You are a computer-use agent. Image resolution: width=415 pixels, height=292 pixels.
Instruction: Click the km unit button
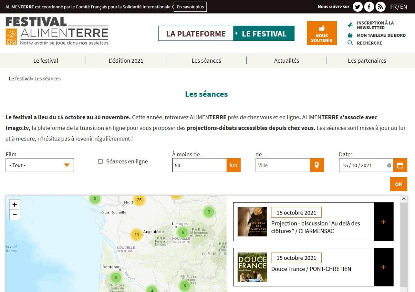tap(233, 165)
